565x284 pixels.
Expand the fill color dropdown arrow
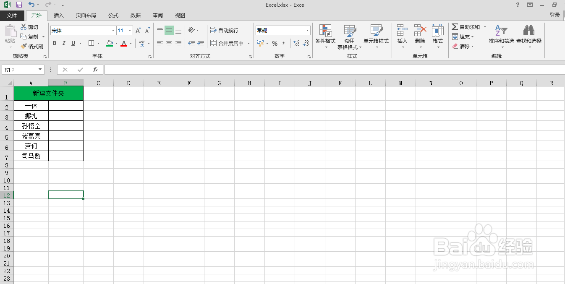(116, 43)
